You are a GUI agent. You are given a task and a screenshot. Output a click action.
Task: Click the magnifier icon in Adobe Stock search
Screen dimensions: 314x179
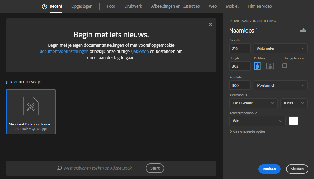click(59, 168)
